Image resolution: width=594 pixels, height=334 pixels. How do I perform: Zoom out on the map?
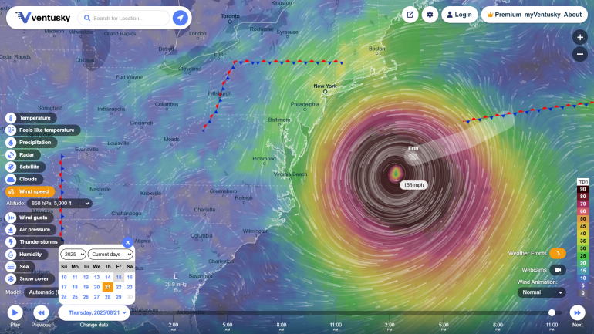pos(580,54)
